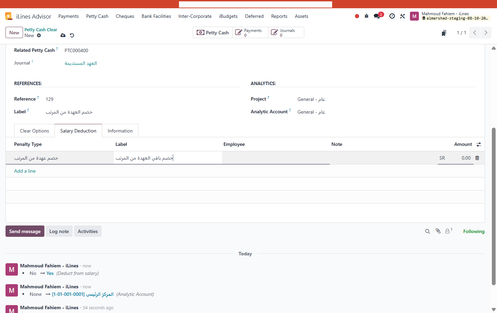Screen dimensions: 497x313
Task: Open Payments 0 smart button
Action: 250,33
